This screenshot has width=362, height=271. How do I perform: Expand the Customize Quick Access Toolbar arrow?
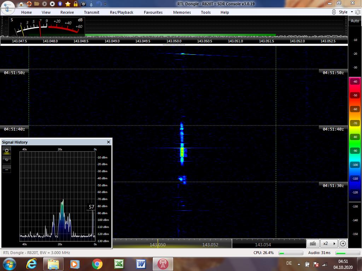[x=105, y=4]
